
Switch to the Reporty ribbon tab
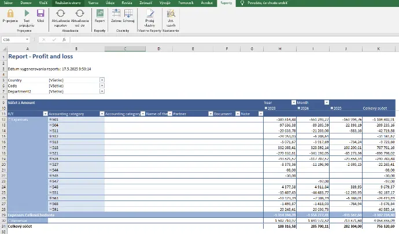226,3
